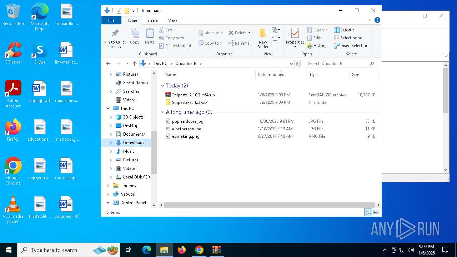Click Edit in the Open group

(314, 38)
